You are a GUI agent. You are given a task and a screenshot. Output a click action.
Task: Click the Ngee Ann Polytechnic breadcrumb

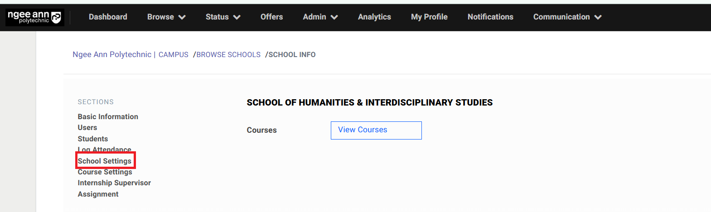tap(112, 54)
